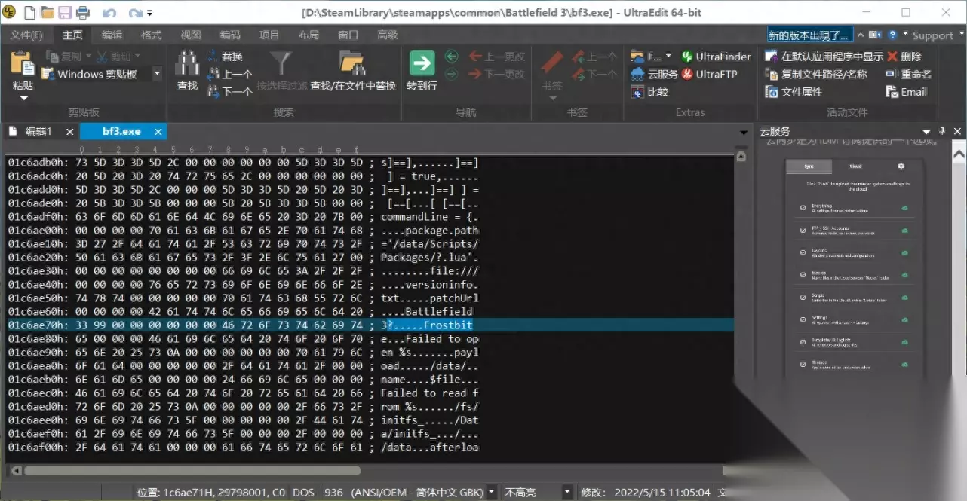Viewport: 967px width, 501px height.
Task: Open 文件属性 (File properties)
Action: [794, 91]
